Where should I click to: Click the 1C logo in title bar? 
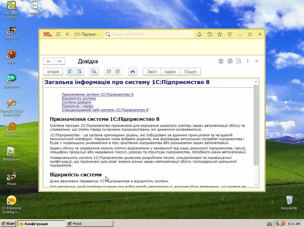coord(47,34)
